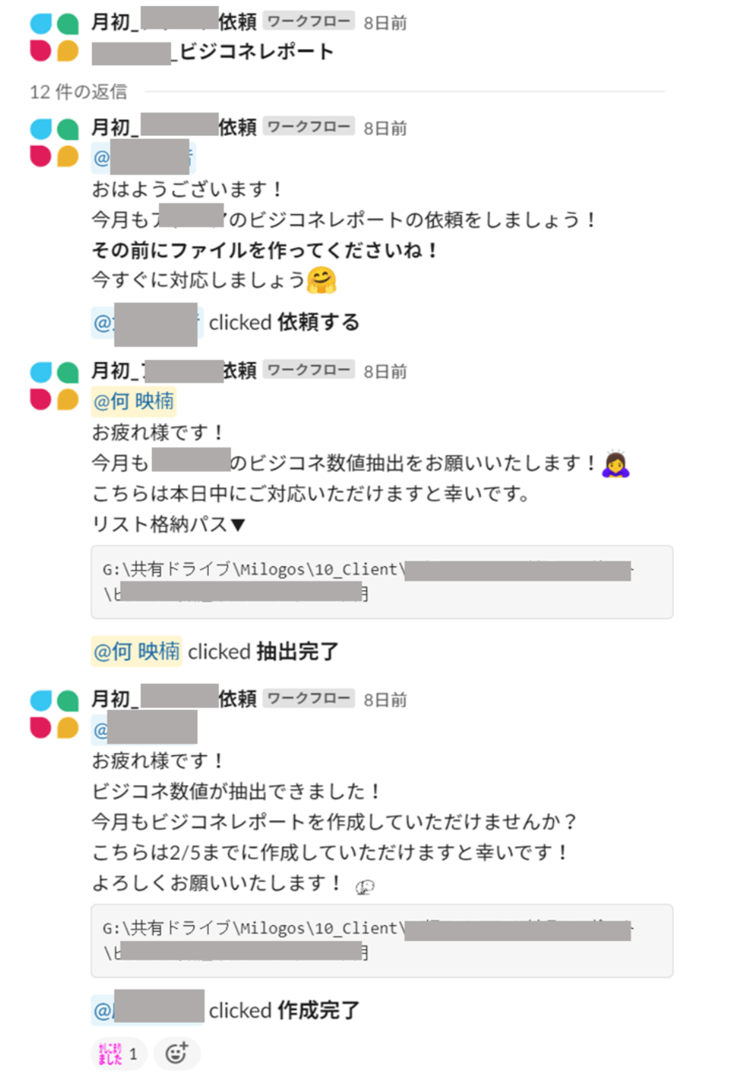
Task: Open the 8日前 timestamp on the ビジコネ数値抽出 request
Action: (x=385, y=372)
